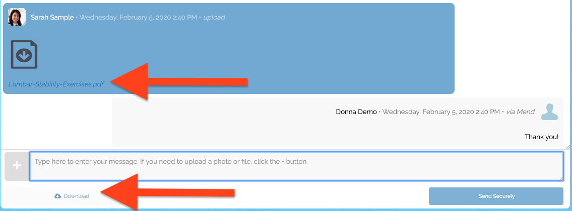572x211 pixels.
Task: Open the Lumbar-Stability-Exercises.pdf link
Action: (56, 84)
